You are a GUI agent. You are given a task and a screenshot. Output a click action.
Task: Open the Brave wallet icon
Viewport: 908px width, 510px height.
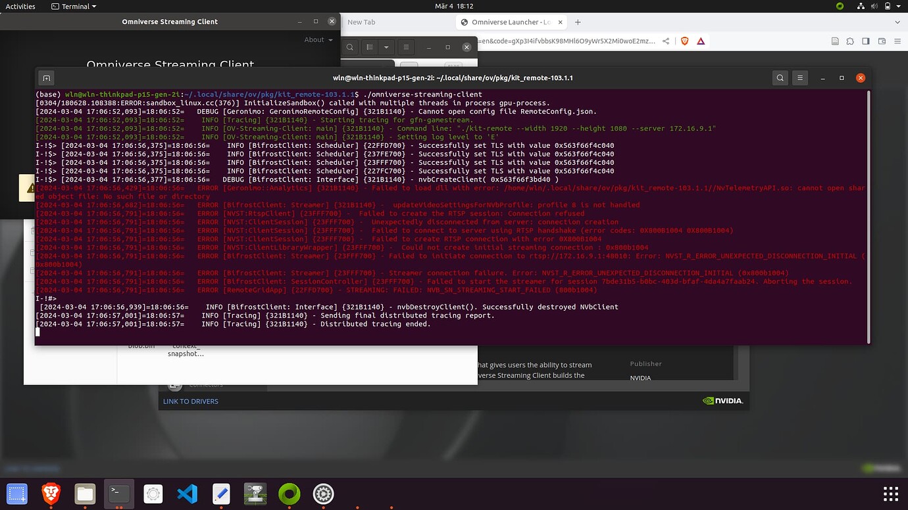[882, 41]
